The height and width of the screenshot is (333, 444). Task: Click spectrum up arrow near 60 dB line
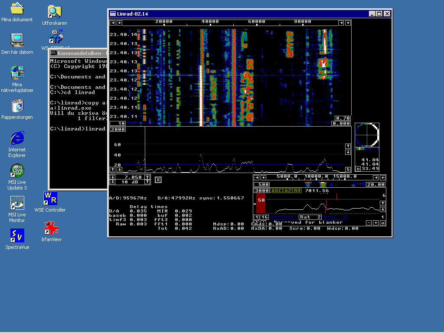point(348,146)
